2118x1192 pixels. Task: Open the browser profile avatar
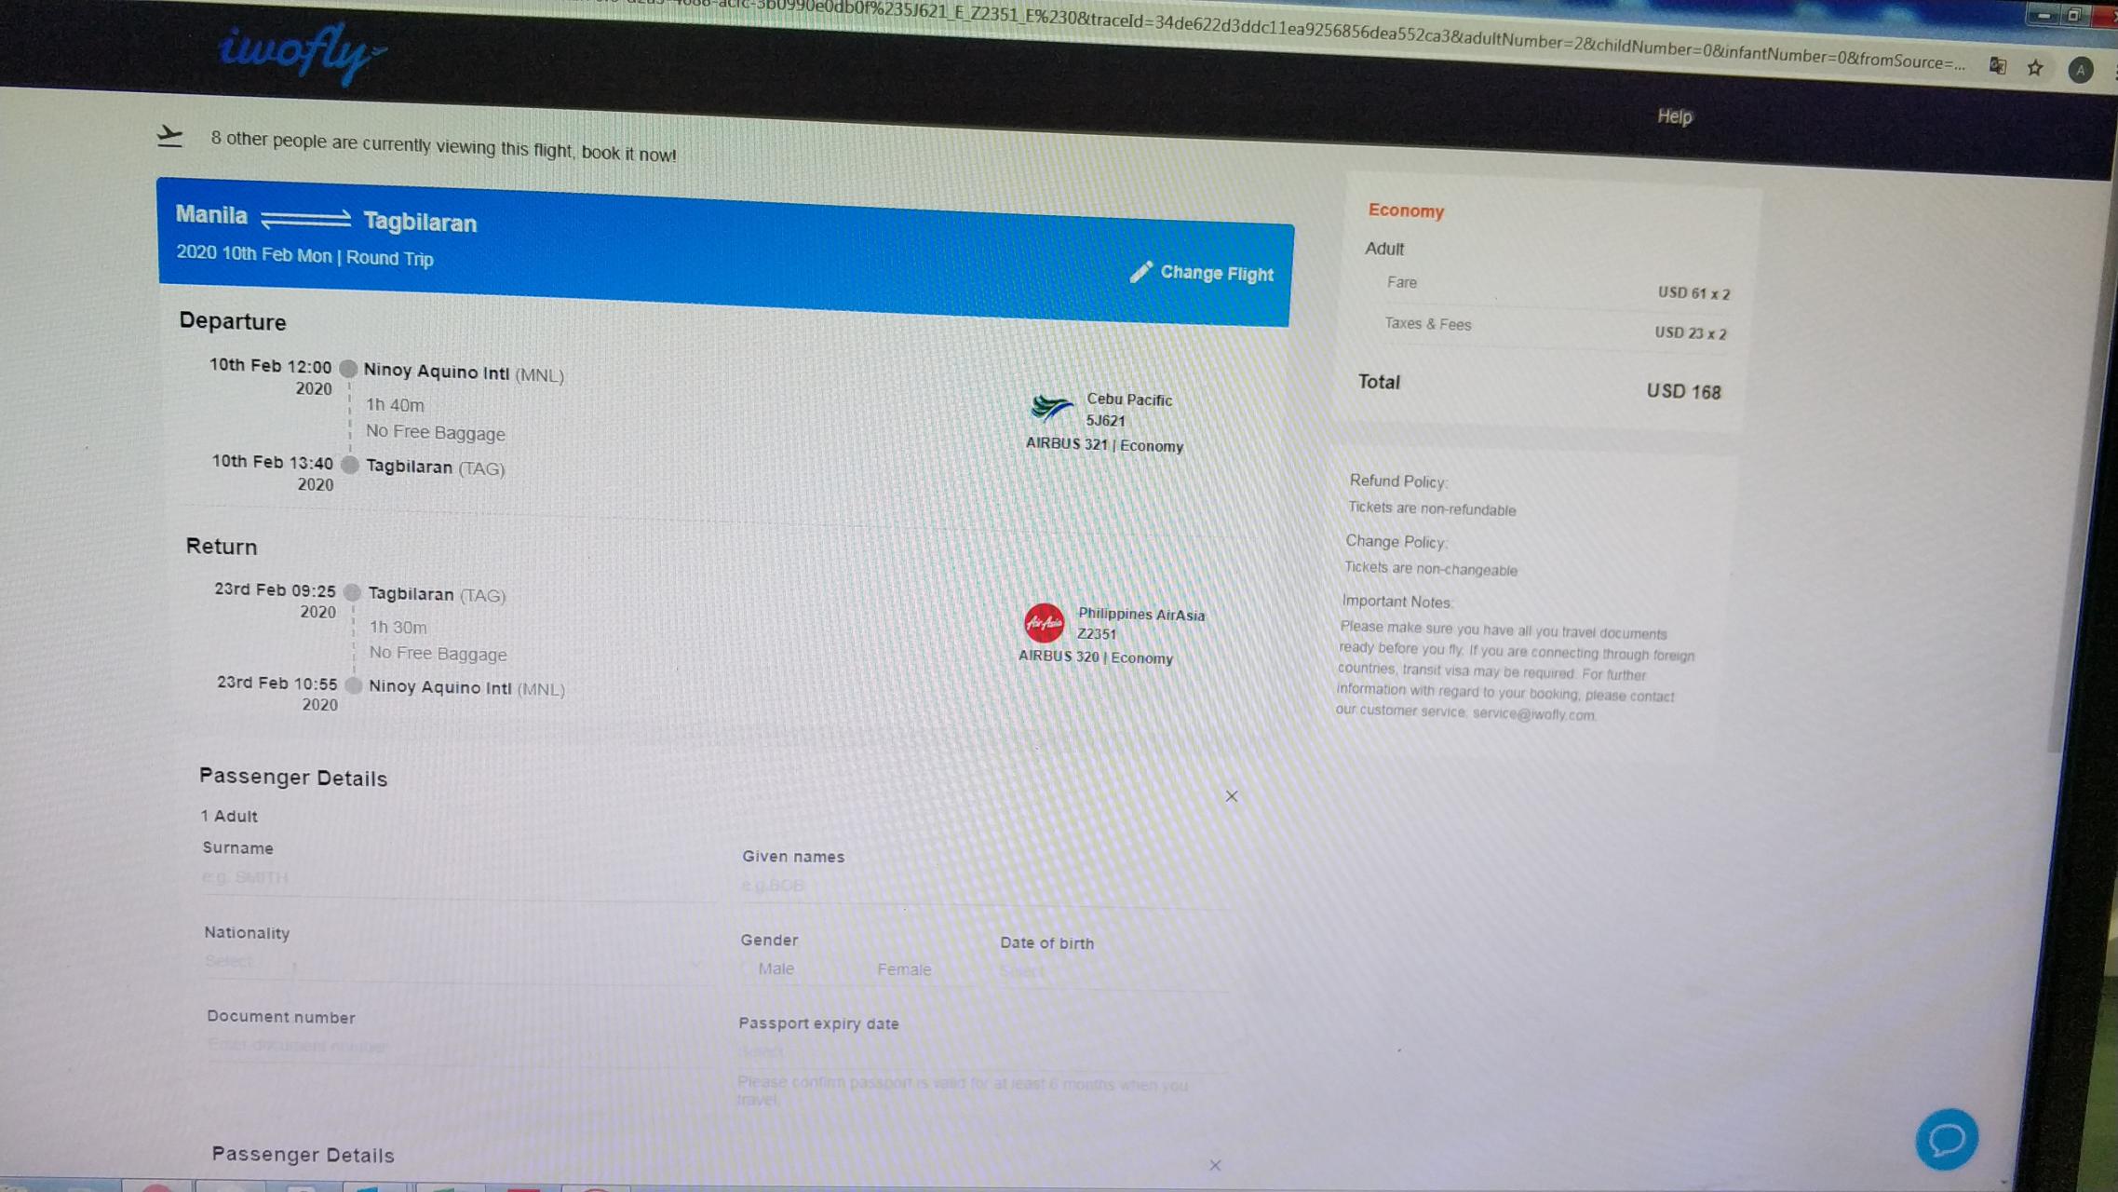tap(2080, 71)
